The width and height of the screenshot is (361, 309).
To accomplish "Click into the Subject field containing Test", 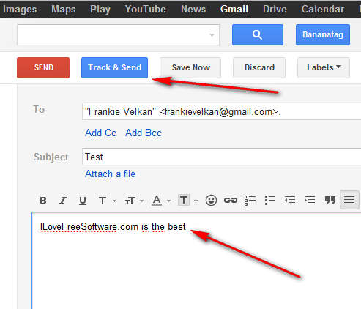I will click(221, 157).
